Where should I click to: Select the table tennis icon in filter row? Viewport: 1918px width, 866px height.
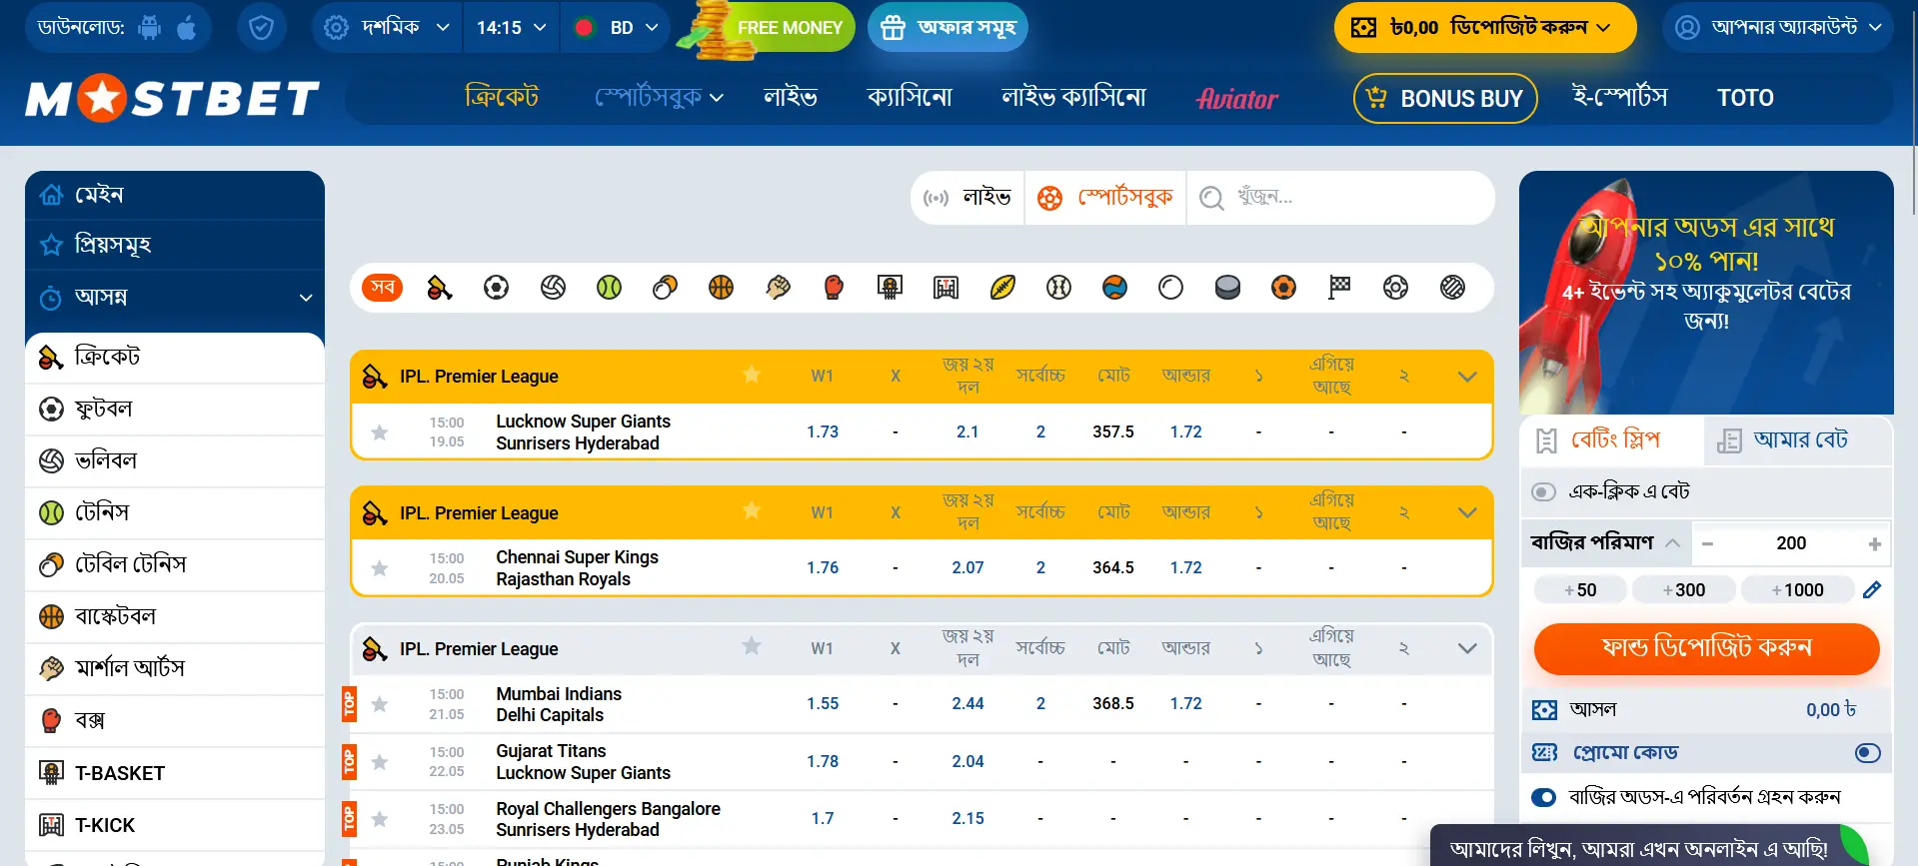coord(665,288)
